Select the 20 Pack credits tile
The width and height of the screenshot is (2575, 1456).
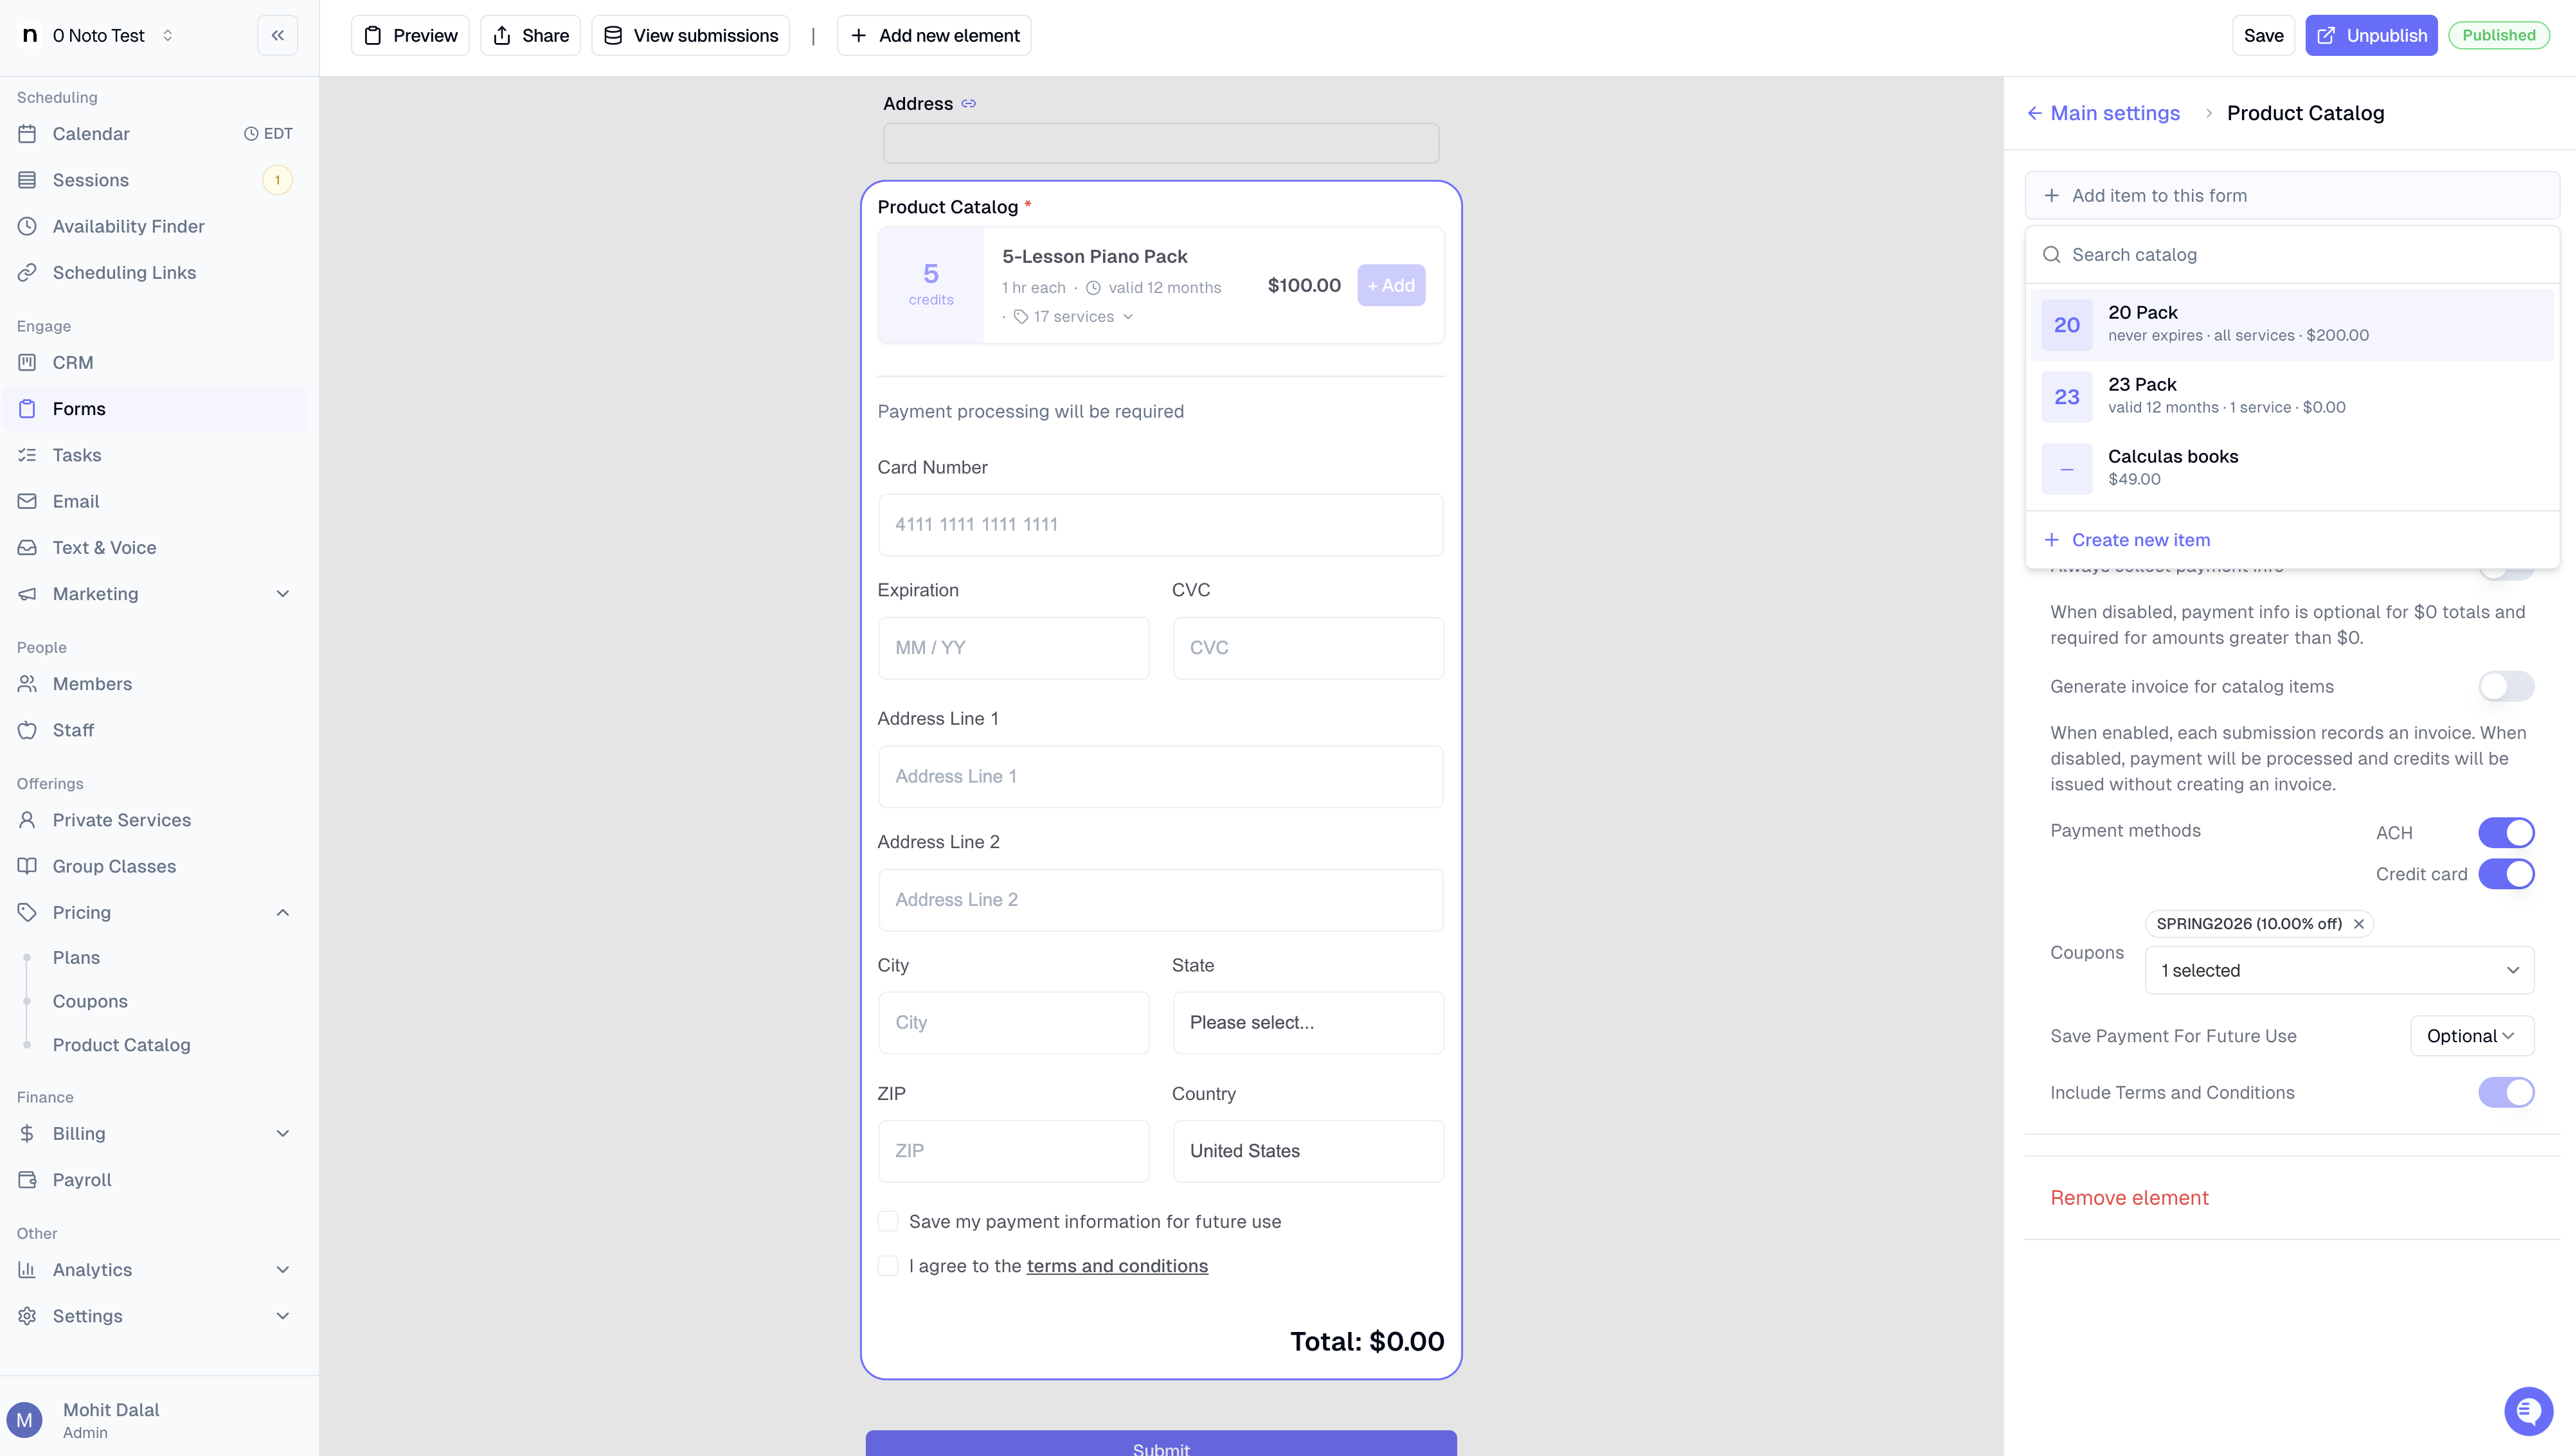pyautogui.click(x=2067, y=325)
